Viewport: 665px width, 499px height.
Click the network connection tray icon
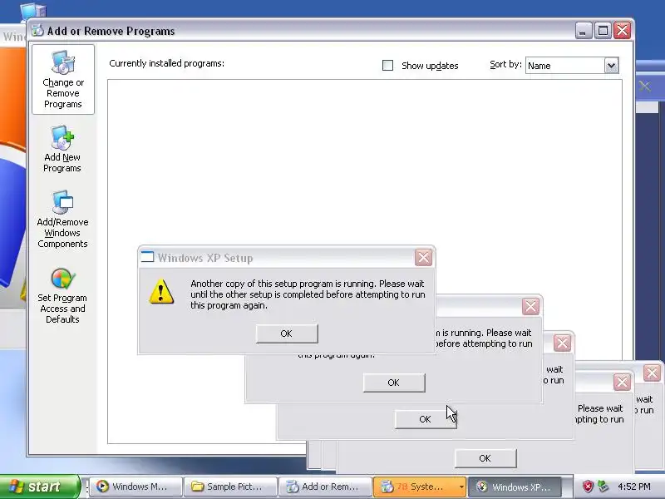point(602,487)
